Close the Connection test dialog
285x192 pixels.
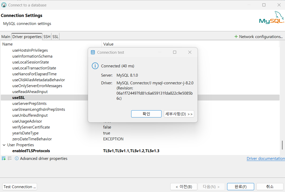[190, 52]
